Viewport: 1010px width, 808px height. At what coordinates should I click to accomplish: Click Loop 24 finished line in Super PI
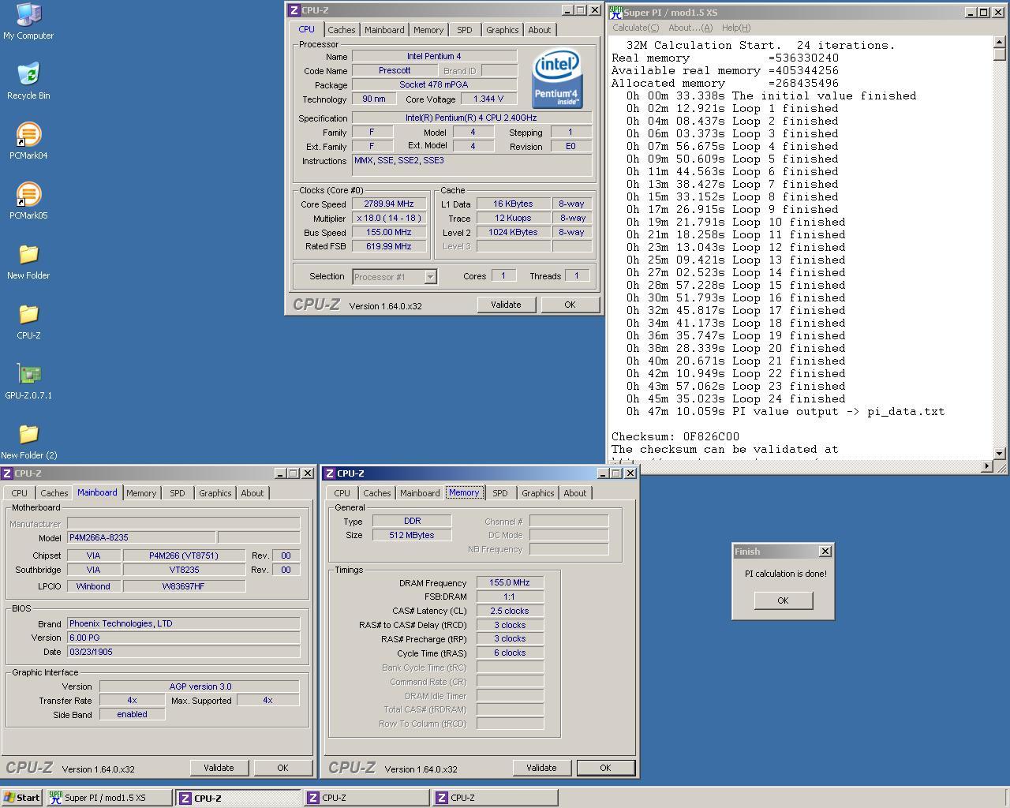click(x=736, y=398)
